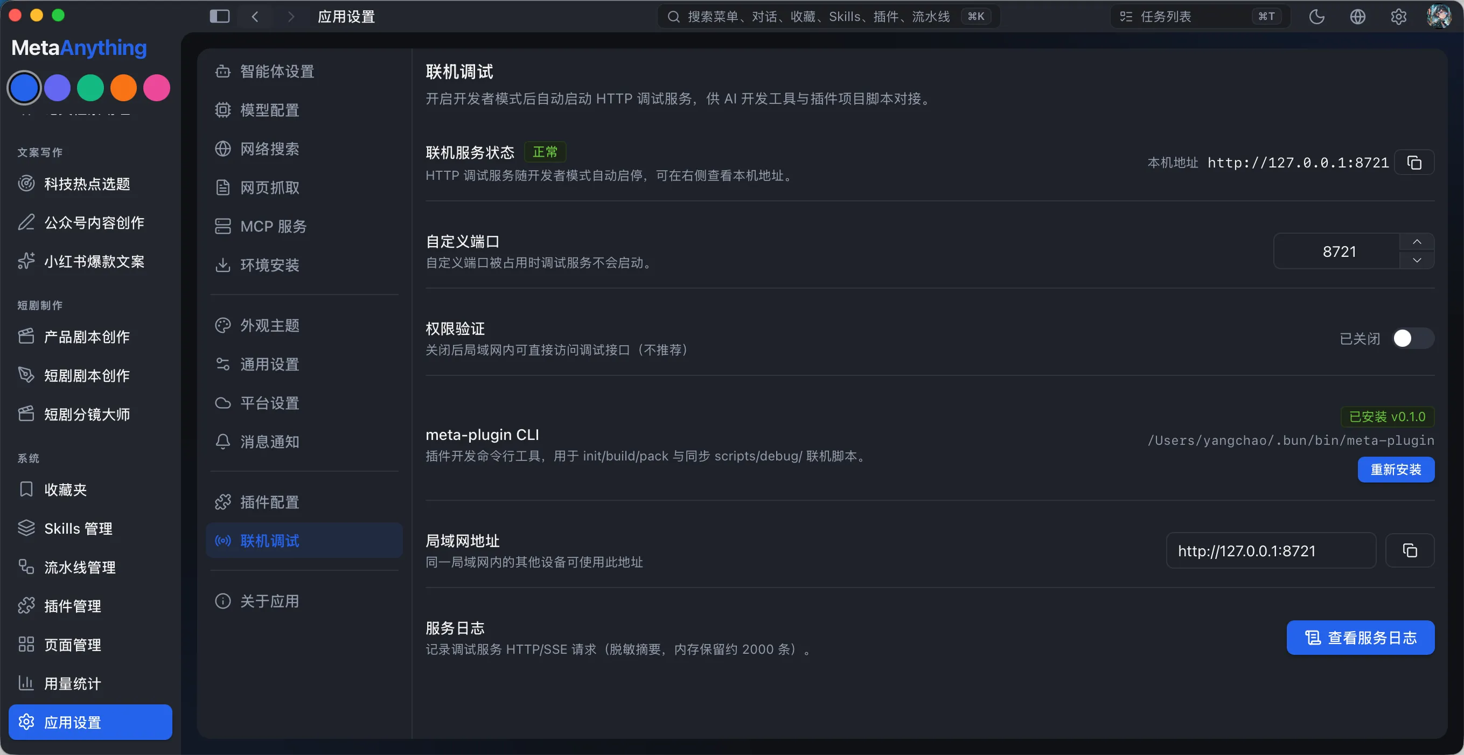
Task: Open 关于应用 settings section
Action: coord(303,601)
